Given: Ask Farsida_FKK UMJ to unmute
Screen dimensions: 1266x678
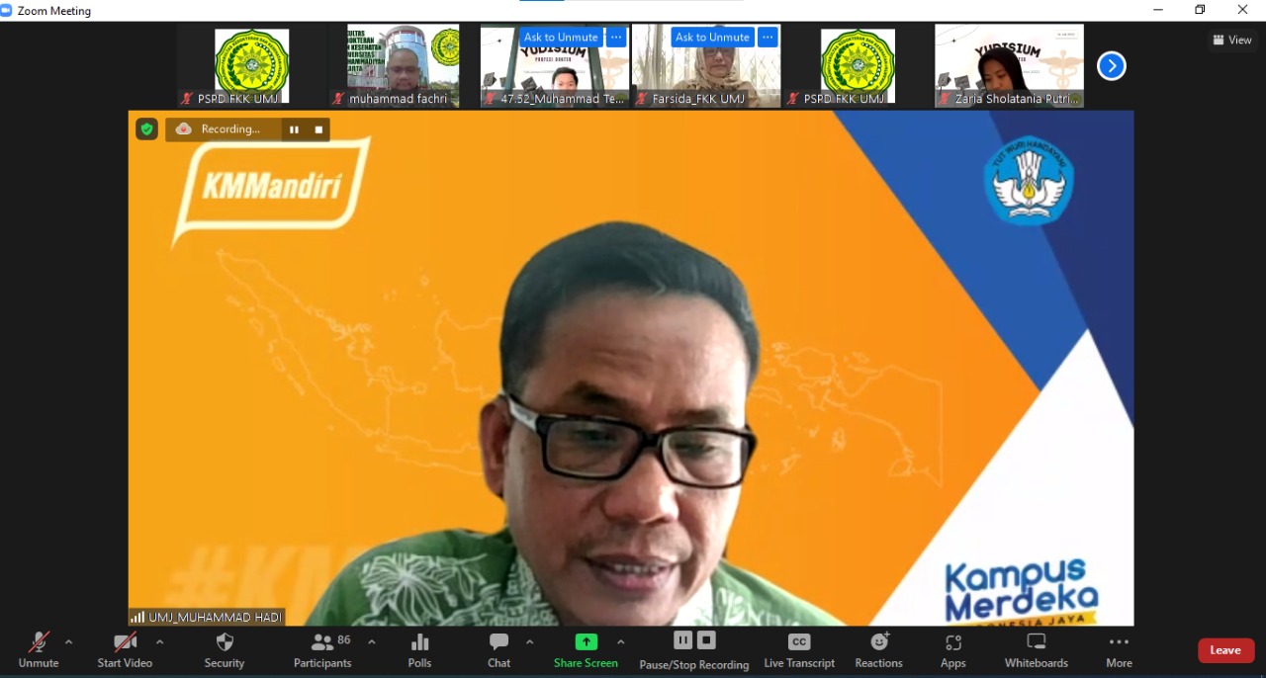Looking at the screenshot, I should pyautogui.click(x=712, y=38).
